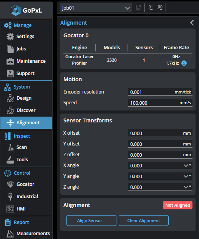
Task: Click the increase decimal places icon
Action: tap(160, 8)
